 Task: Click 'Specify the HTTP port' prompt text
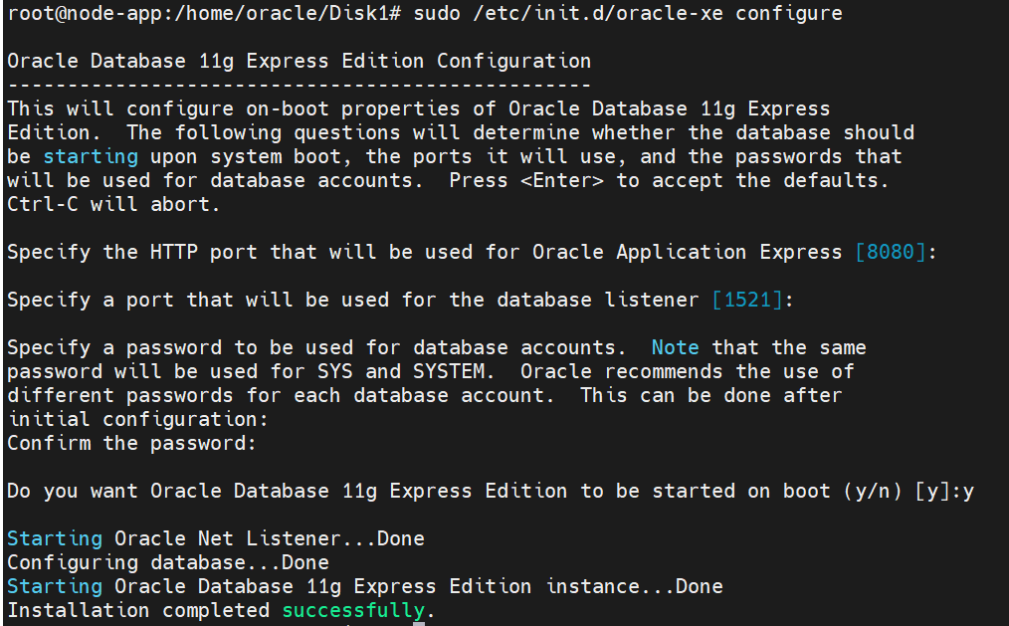coord(132,252)
